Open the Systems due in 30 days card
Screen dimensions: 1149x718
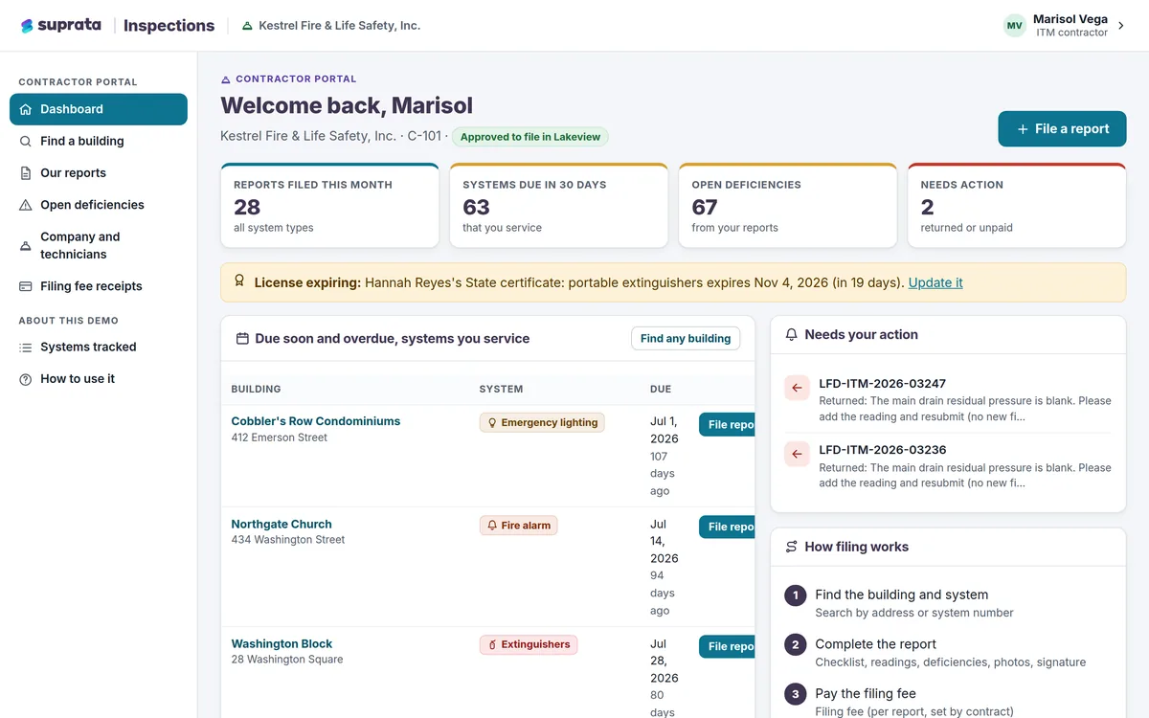coord(559,206)
